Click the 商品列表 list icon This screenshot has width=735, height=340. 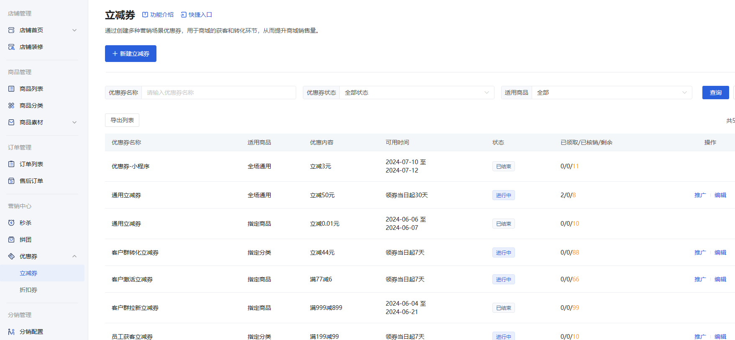11,89
